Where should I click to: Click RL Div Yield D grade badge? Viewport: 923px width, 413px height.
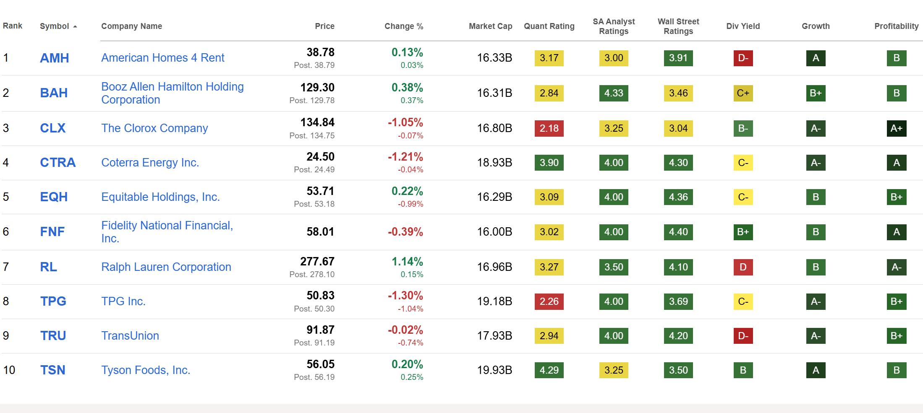pos(743,267)
